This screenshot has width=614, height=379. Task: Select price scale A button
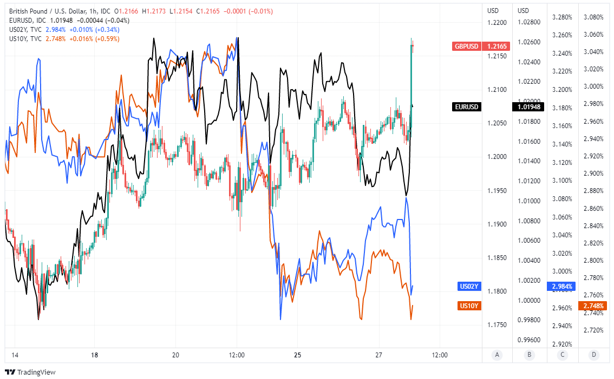497,355
